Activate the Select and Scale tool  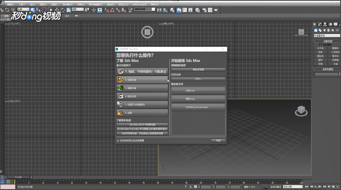(68, 10)
